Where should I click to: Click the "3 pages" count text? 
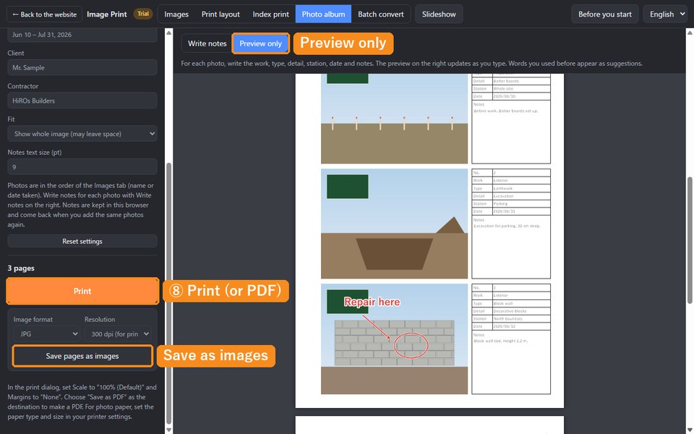click(21, 268)
